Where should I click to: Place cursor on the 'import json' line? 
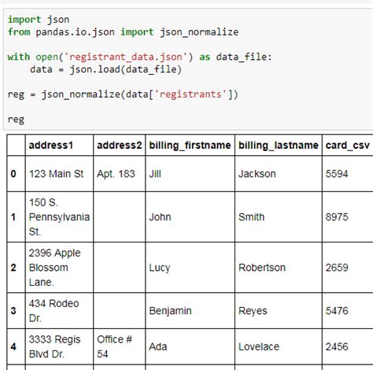pos(39,20)
